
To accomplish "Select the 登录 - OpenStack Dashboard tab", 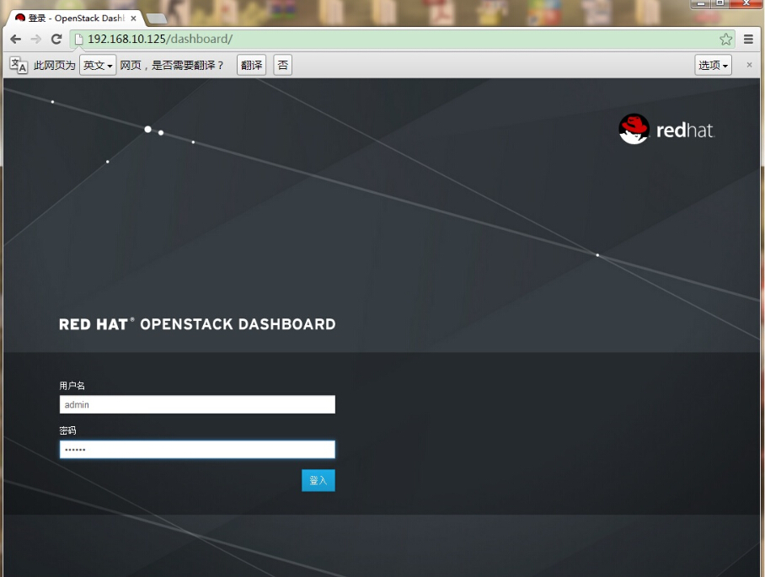I will 76,18.
